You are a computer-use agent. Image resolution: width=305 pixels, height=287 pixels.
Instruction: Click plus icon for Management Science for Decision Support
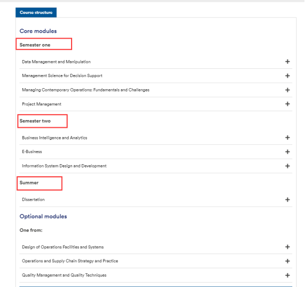(x=287, y=75)
